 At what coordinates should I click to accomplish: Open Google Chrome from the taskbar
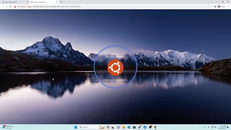tap(156, 127)
